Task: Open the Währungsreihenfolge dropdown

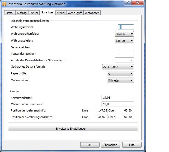Action: [x=124, y=34]
